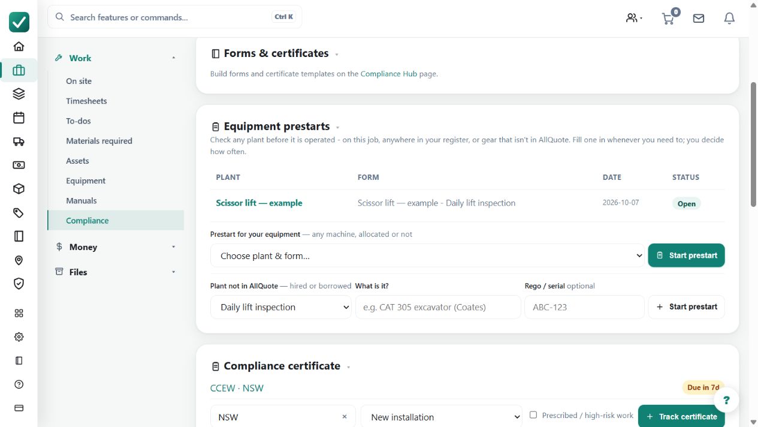Open the New installation dropdown
Screen dimensions: 758x427
[x=442, y=417]
